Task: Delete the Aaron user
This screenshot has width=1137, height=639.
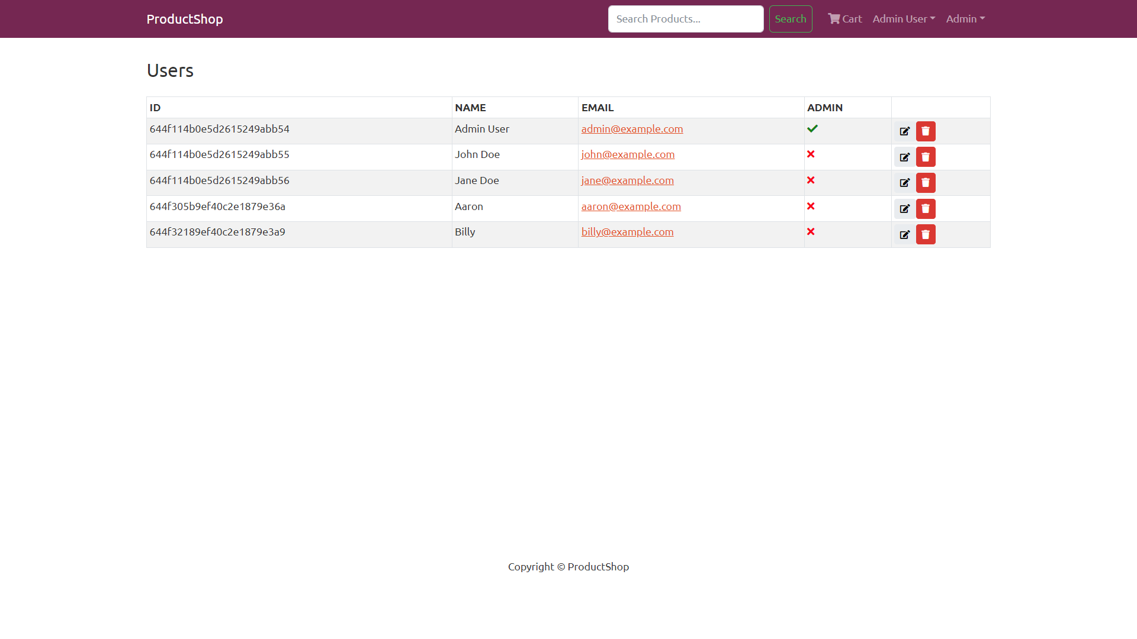Action: [x=926, y=209]
